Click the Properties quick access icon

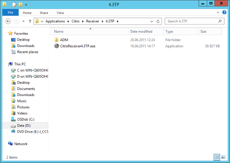14,5
